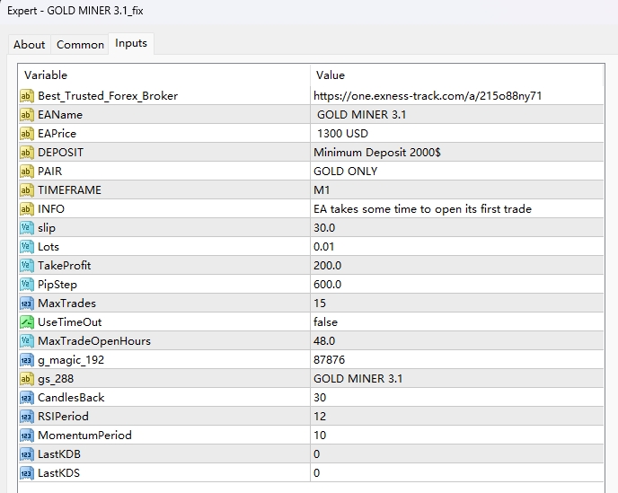Screen dimensions: 618x493
Task: Switch to the Common tab
Action: (80, 45)
